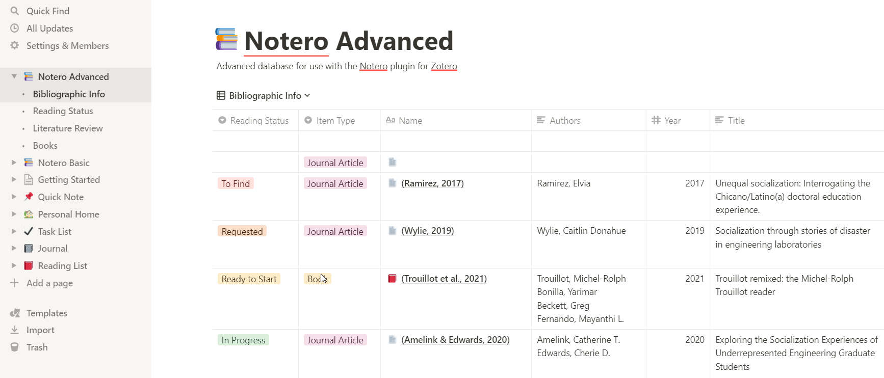This screenshot has width=884, height=378.
Task: Click the pushpin icon next to Quick Note
Action: coord(29,197)
